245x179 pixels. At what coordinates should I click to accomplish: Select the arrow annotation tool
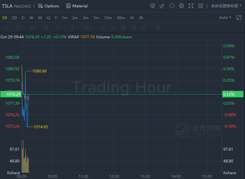(59, 27)
